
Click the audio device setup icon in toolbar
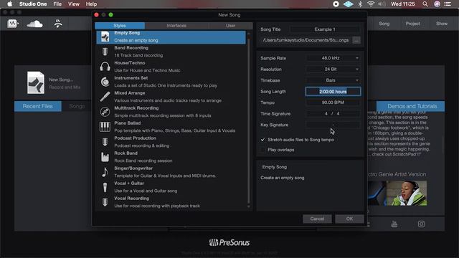click(58, 24)
